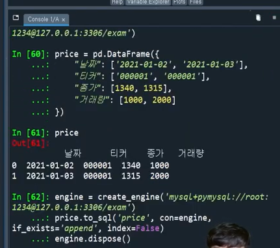Click the Out[61] output label

coord(31,143)
